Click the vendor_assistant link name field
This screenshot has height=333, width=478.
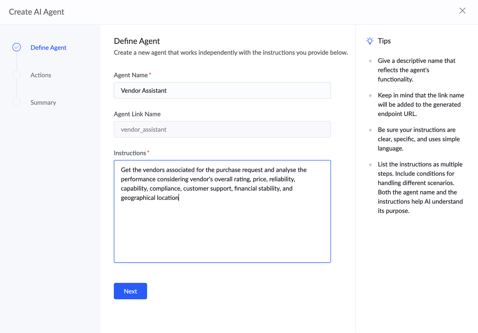coord(222,130)
